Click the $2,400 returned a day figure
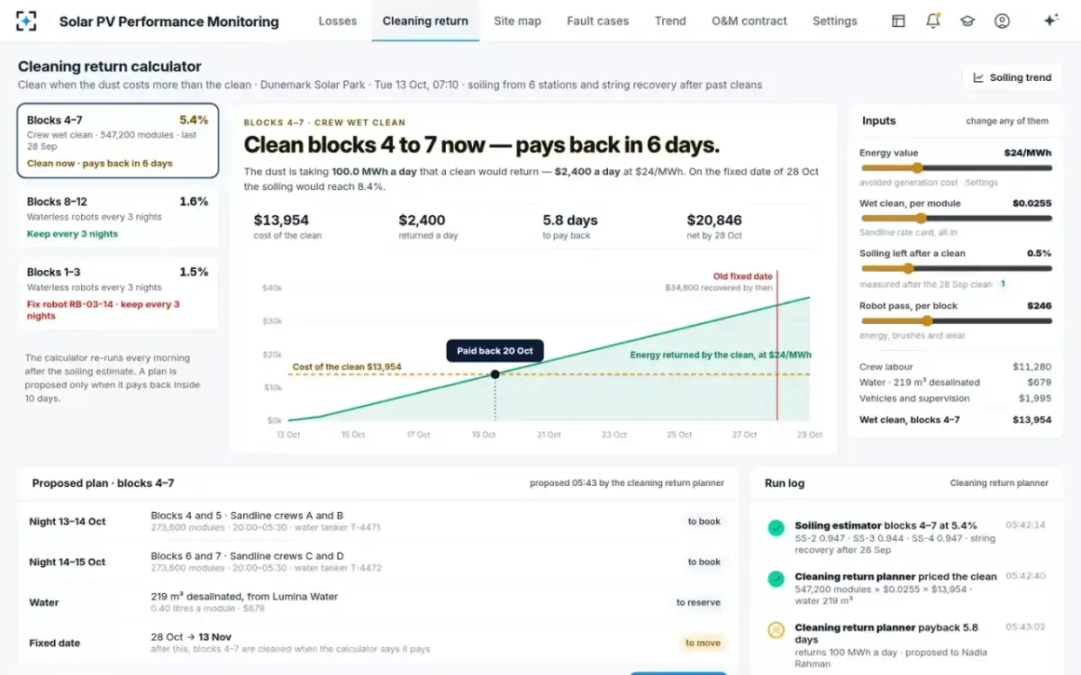The image size is (1081, 675). [x=422, y=220]
